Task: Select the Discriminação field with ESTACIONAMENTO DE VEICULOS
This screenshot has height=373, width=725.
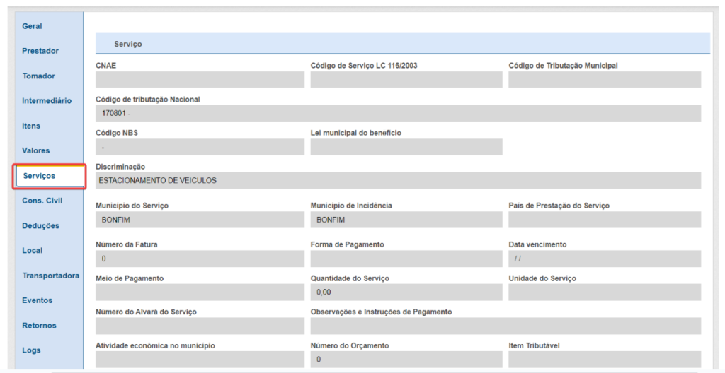Action: [x=398, y=181]
